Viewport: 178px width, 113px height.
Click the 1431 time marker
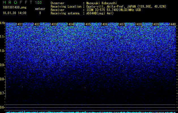click(19, 24)
